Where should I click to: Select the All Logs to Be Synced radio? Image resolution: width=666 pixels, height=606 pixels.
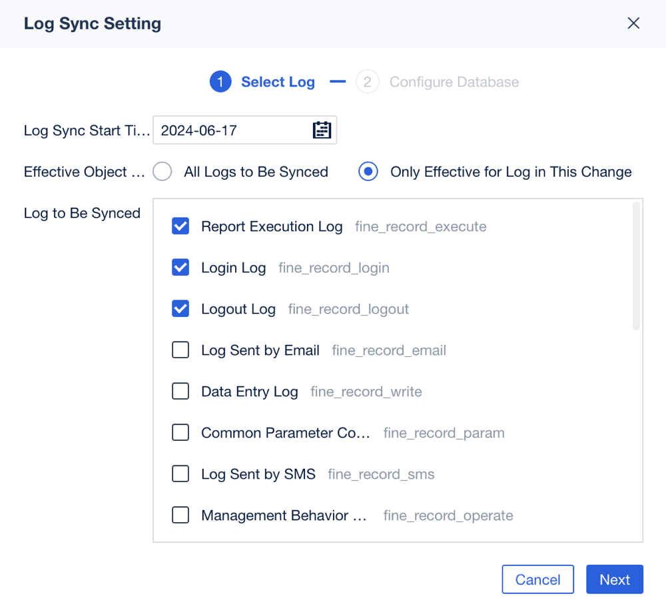161,171
